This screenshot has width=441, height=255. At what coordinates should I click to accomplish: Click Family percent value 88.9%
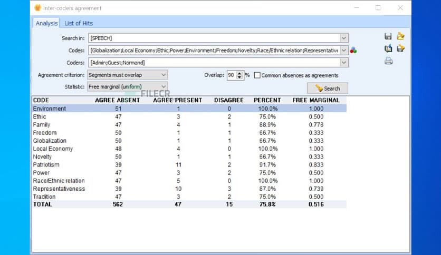267,125
